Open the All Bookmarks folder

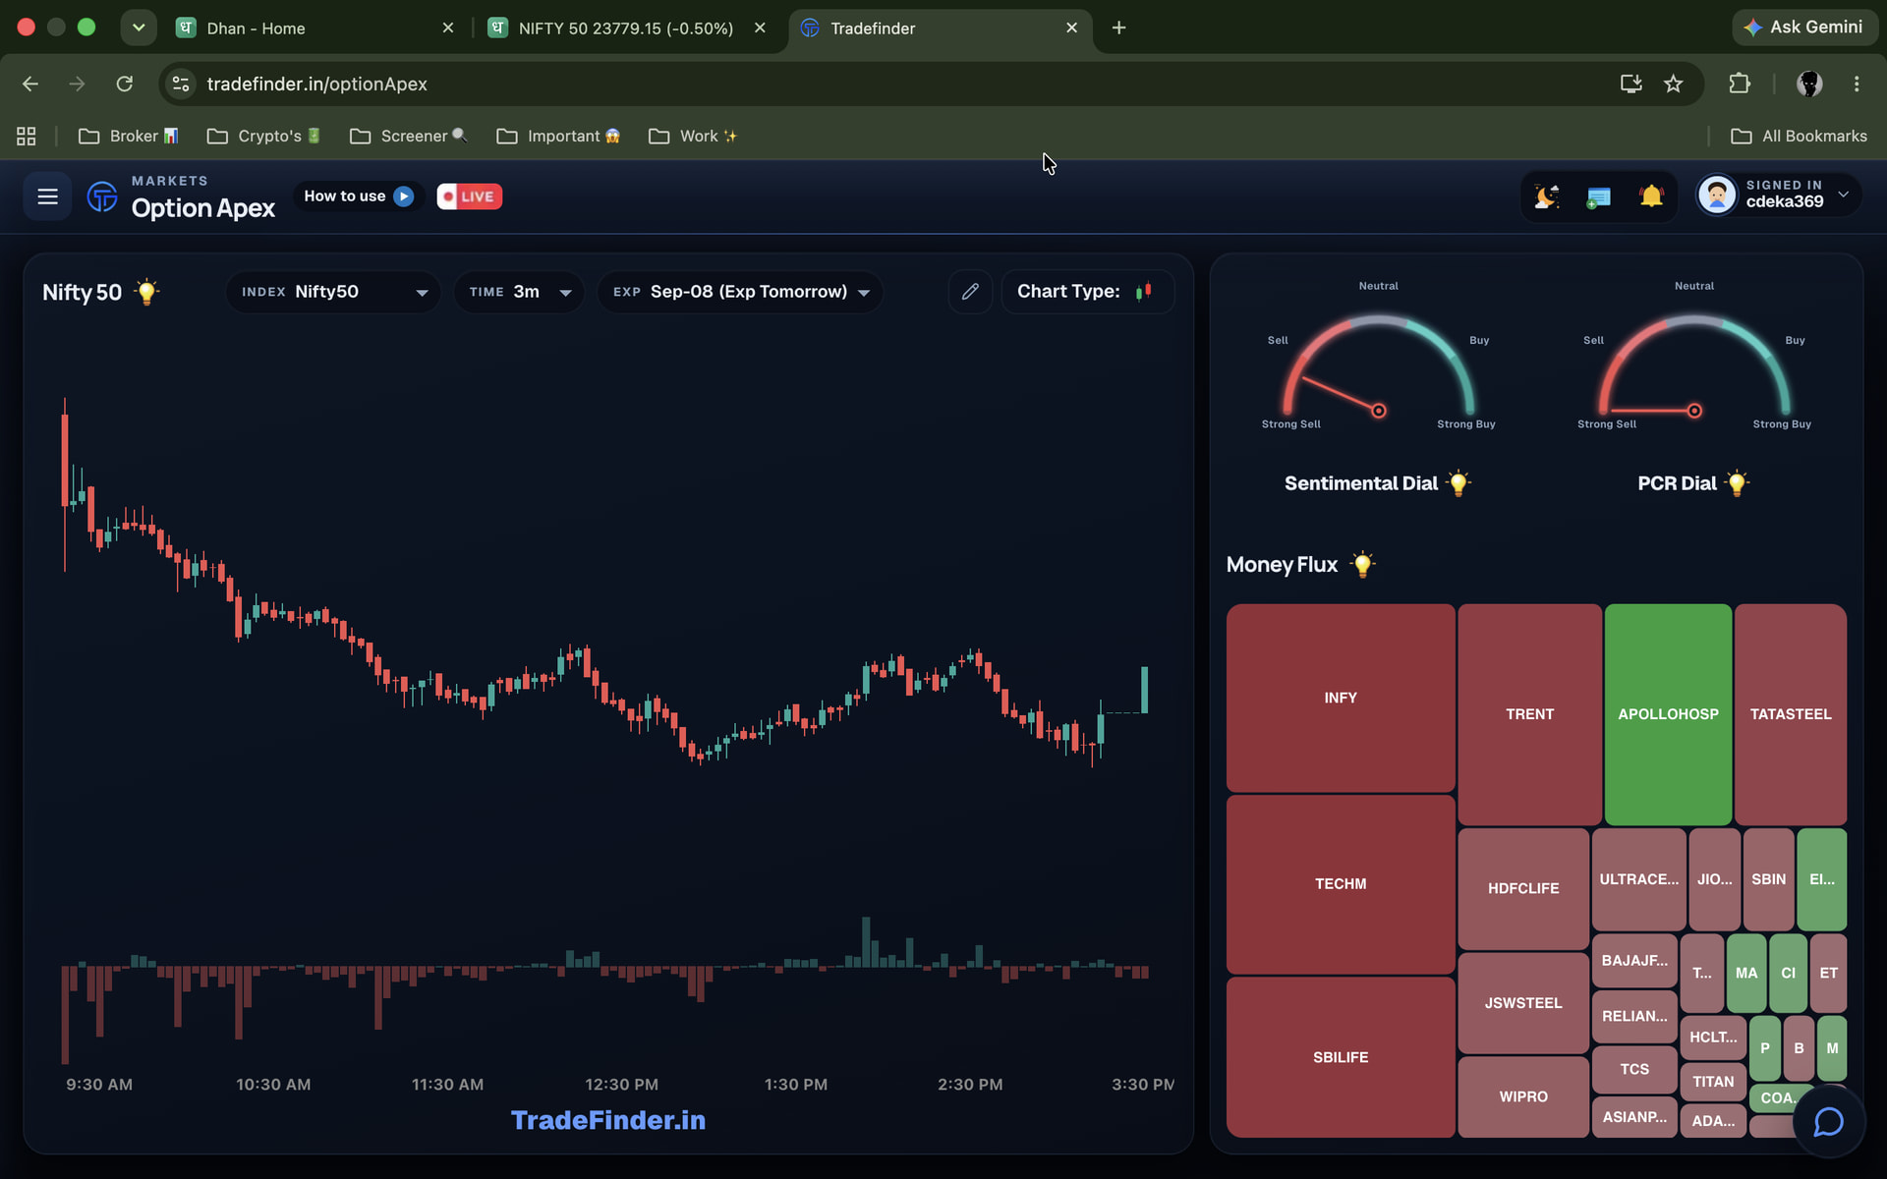click(1799, 136)
